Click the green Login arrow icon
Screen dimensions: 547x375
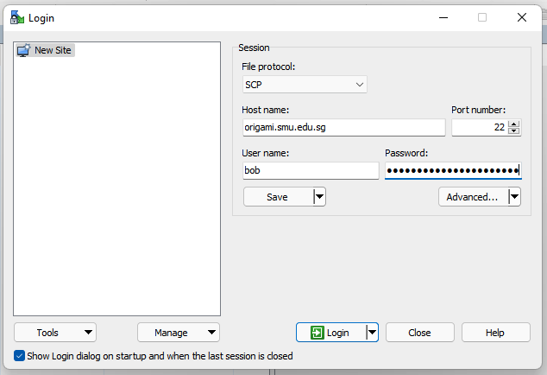[318, 333]
